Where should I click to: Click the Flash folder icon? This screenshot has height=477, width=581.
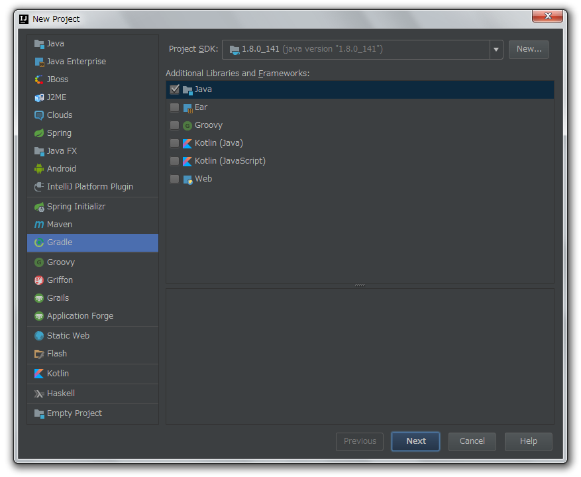39,354
